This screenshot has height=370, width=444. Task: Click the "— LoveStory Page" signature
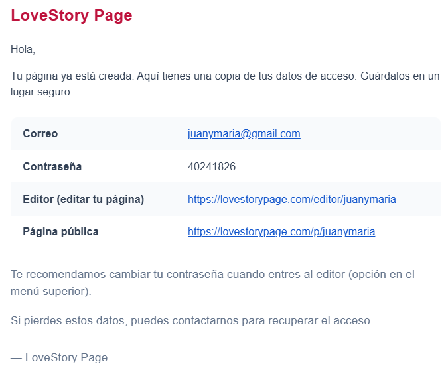click(x=59, y=358)
